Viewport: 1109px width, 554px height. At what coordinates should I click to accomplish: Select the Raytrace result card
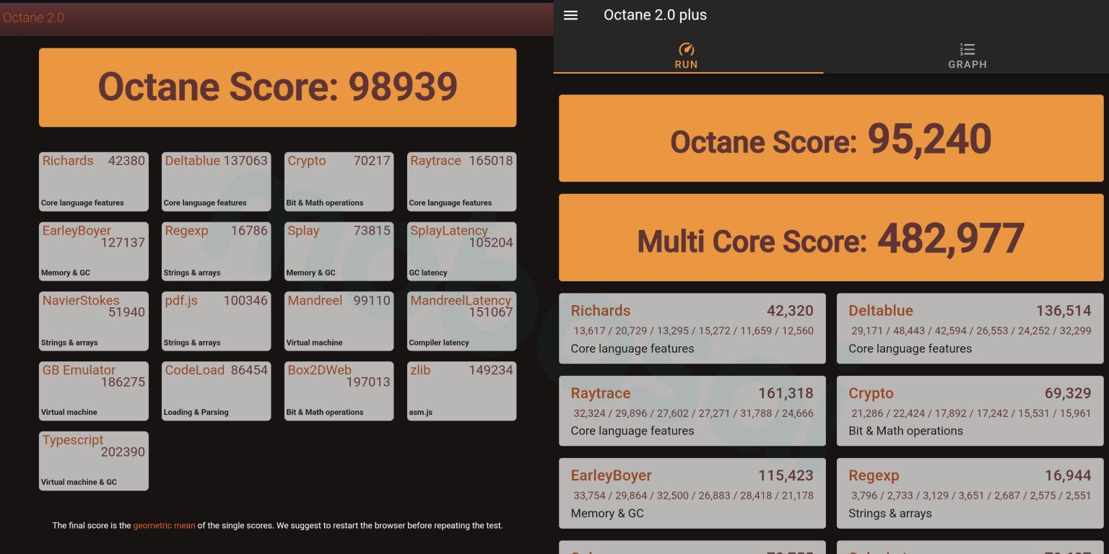tap(692, 411)
